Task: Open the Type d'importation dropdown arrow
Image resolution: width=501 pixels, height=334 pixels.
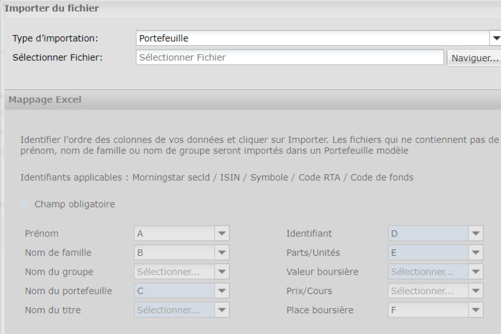Action: point(496,38)
